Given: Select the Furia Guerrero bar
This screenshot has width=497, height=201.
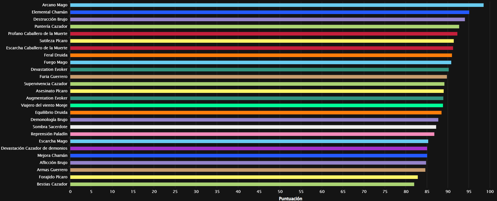Looking at the screenshot, I should pyautogui.click(x=258, y=77).
